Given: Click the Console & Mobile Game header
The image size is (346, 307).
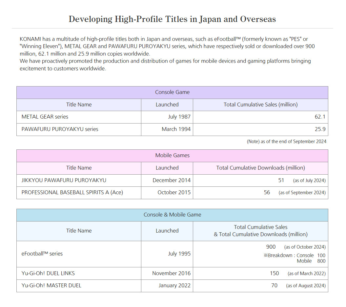Looking at the screenshot, I should 172,215.
